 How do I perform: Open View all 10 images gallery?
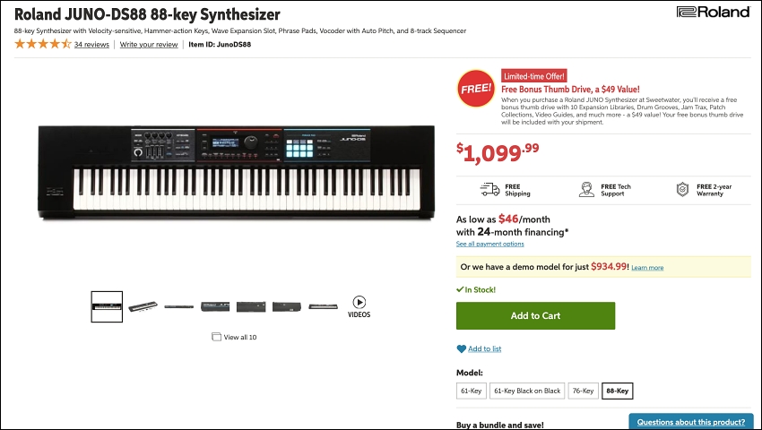(234, 337)
